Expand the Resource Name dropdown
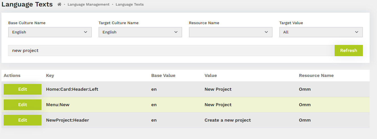Viewport: 377px width, 139px height. [231, 32]
